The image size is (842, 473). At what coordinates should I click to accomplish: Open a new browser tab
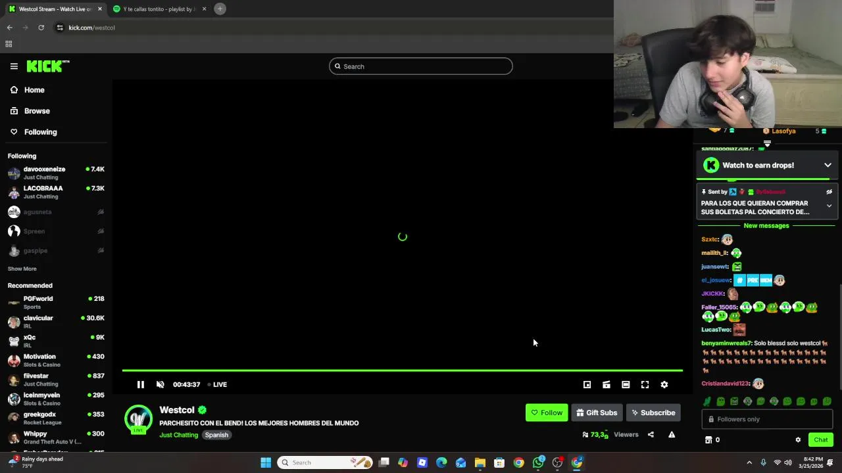tap(220, 9)
